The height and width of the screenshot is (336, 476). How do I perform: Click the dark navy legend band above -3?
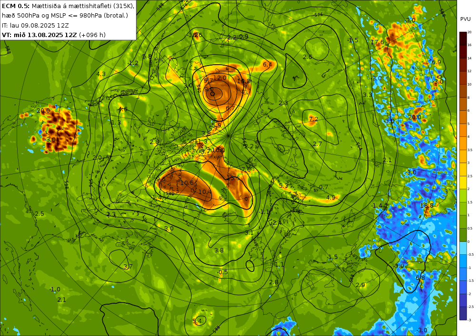coord(463,313)
